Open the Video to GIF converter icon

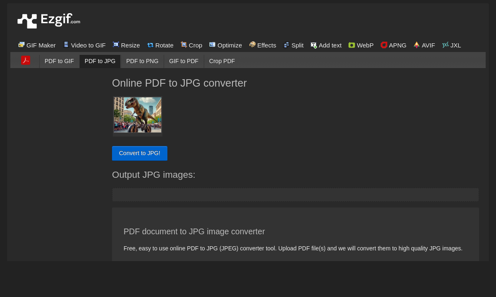tap(66, 44)
